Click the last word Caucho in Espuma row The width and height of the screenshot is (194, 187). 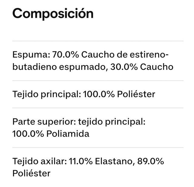(x=158, y=67)
